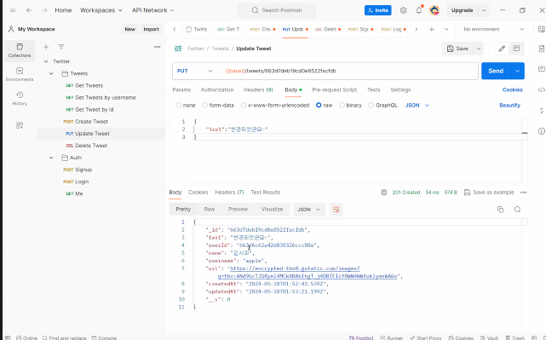546x340 pixels.
Task: Click the edit pencil icon
Action: pyautogui.click(x=502, y=49)
